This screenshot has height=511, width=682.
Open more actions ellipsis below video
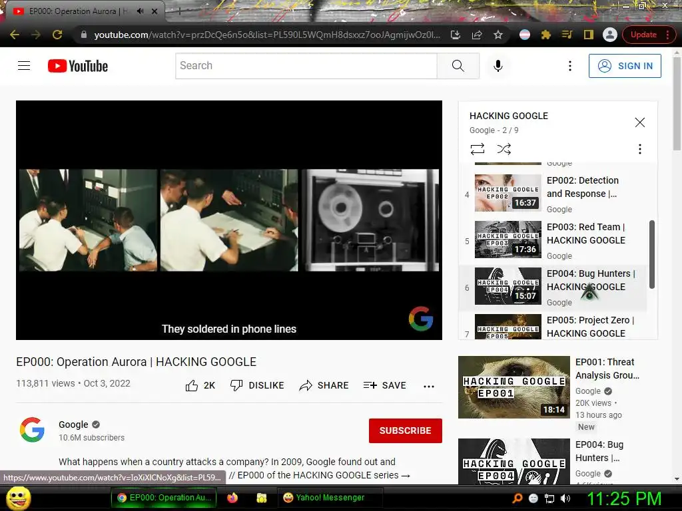click(x=429, y=387)
